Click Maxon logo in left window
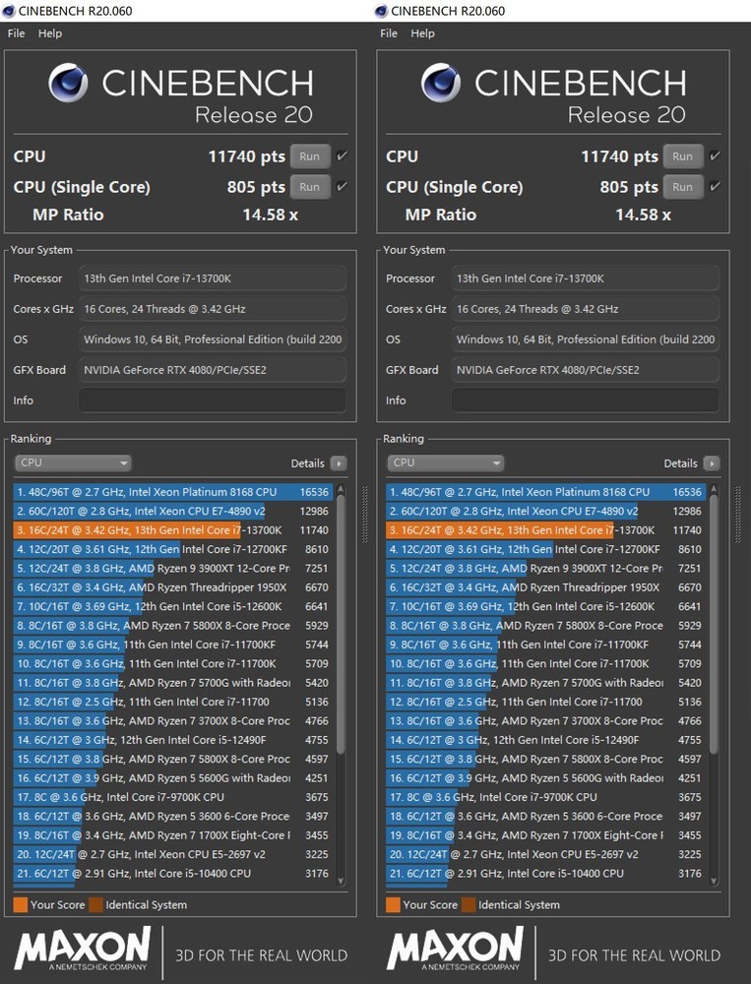Image resolution: width=751 pixels, height=984 pixels. click(x=83, y=950)
